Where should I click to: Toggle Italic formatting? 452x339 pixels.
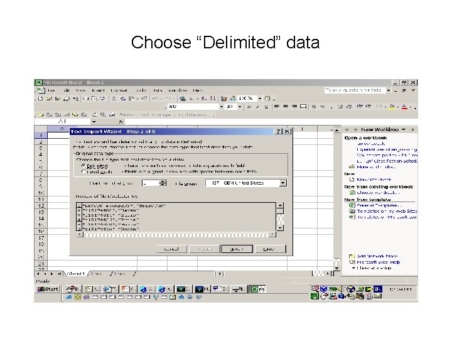(x=257, y=107)
